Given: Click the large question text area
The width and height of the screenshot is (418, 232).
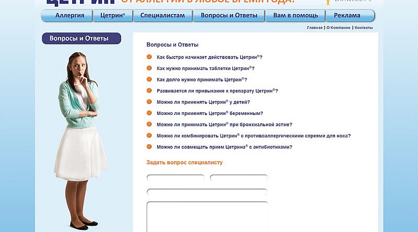Looking at the screenshot, I should 207,217.
